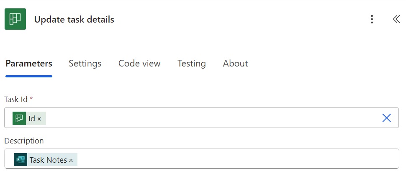Click the Planner icon beside the action title
406x179 pixels.
click(15, 19)
